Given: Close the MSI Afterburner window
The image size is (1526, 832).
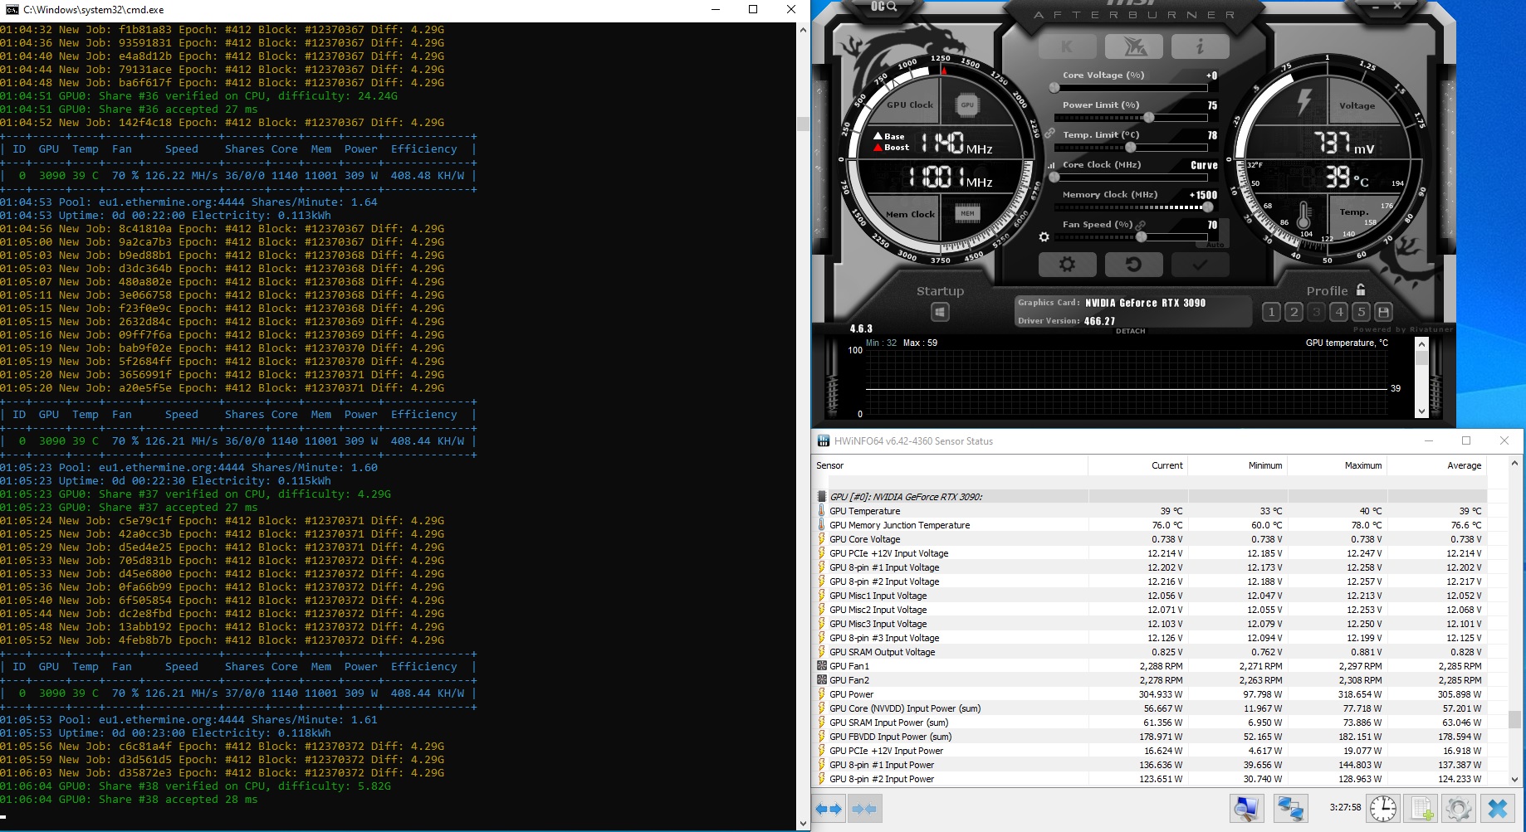Looking at the screenshot, I should [1397, 6].
